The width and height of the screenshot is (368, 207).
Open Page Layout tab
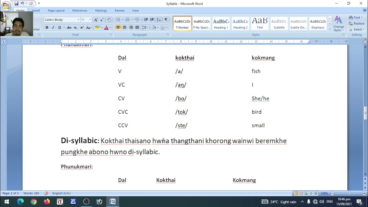point(56,11)
